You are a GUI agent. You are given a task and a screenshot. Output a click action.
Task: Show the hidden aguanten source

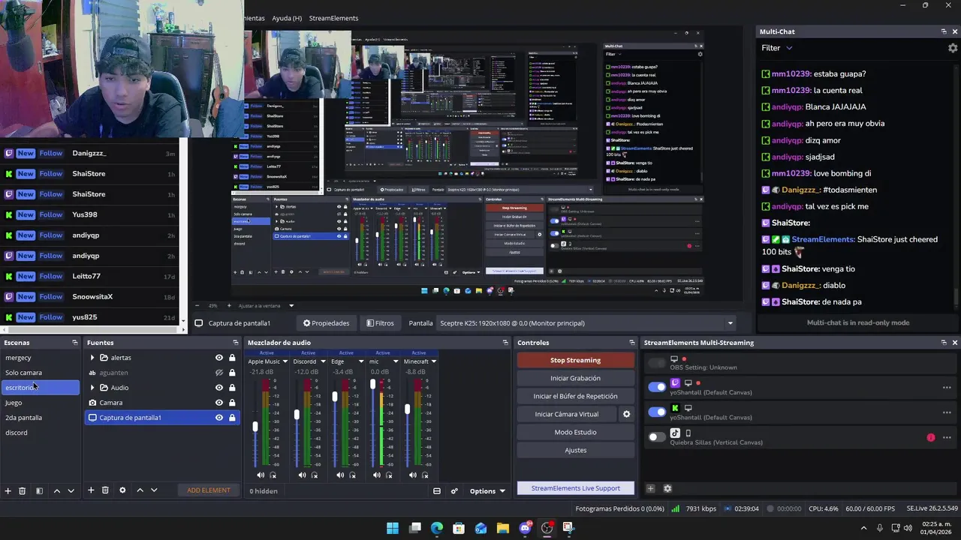coord(219,373)
